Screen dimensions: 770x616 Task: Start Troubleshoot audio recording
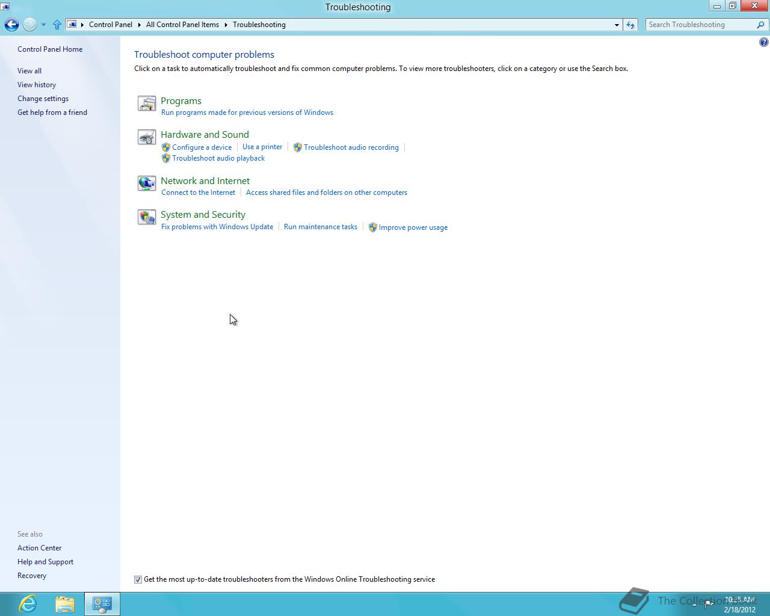point(351,147)
